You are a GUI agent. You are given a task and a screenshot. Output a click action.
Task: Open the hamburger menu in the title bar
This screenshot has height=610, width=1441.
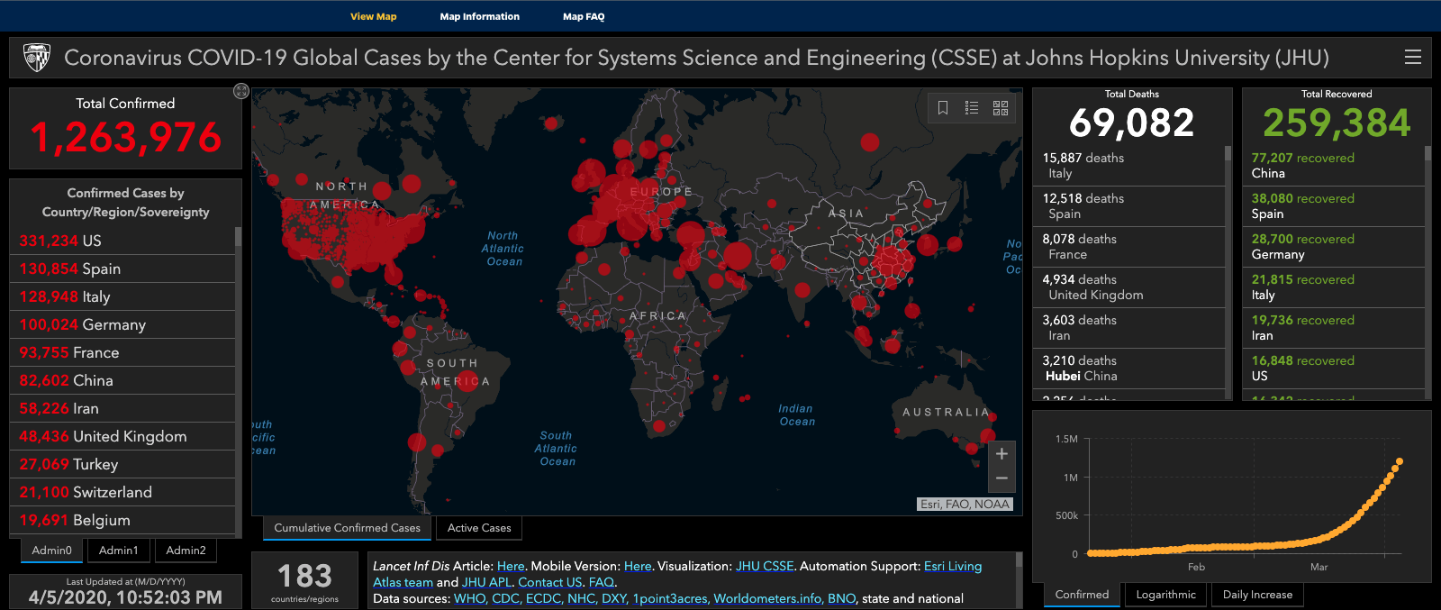click(x=1413, y=58)
